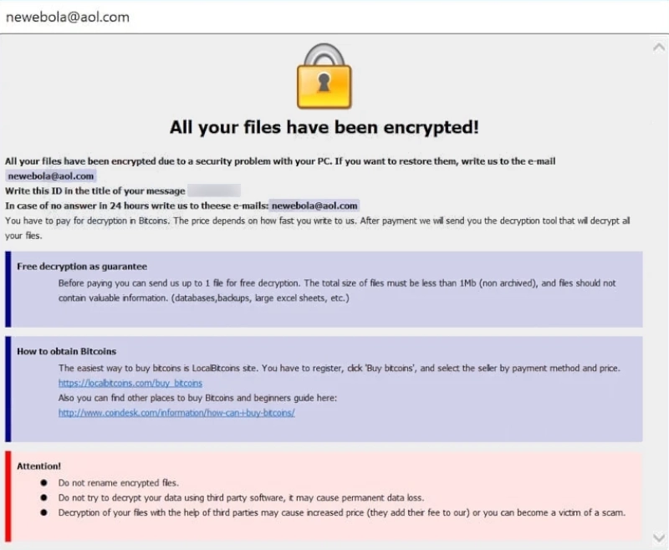Screen dimensions: 669x550
Task: Select the "Free decryption as guarantee" heading
Action: tap(82, 267)
